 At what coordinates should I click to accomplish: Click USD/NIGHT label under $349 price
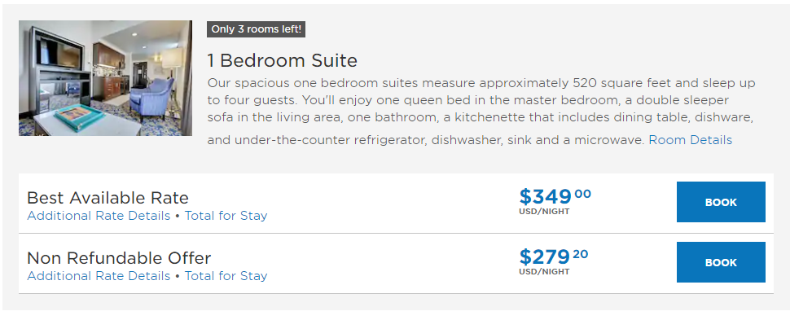pos(544,212)
